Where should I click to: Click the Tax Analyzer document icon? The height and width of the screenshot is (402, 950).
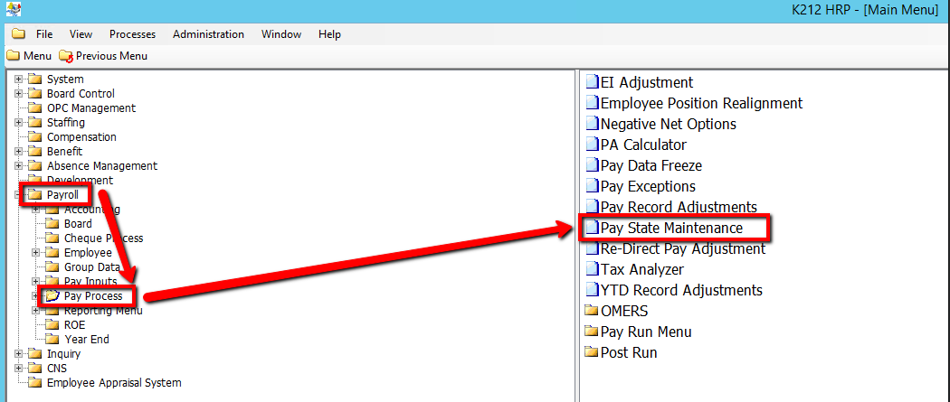[x=593, y=270]
